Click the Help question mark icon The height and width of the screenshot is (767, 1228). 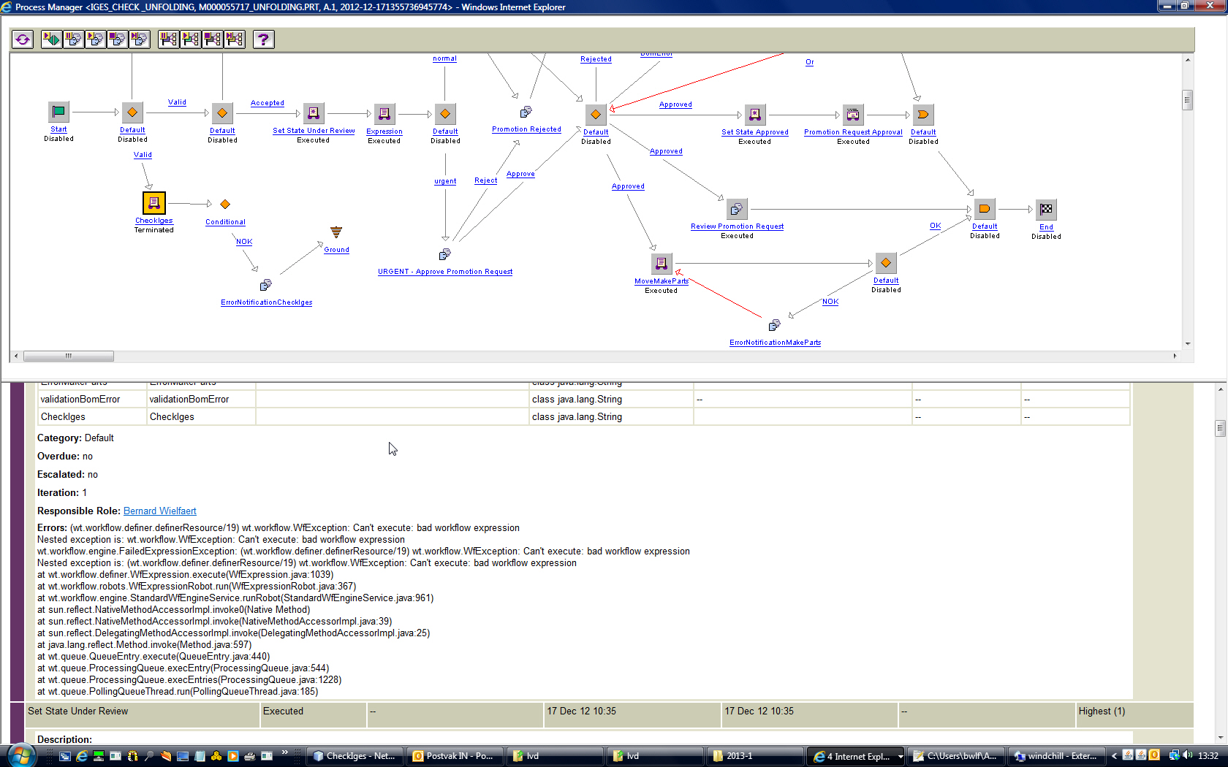263,39
